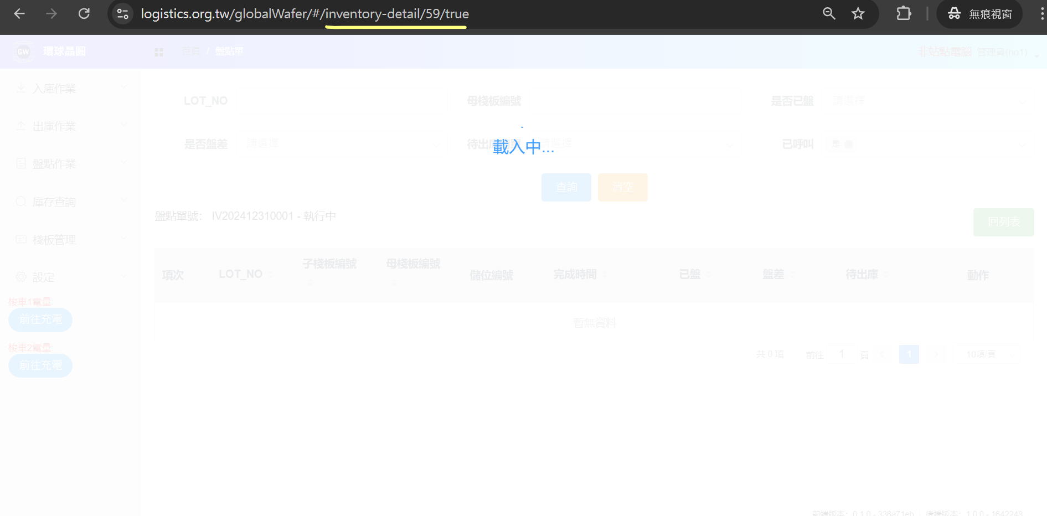Click the 盤點單 breadcrumb
1047x516 pixels.
click(x=229, y=51)
